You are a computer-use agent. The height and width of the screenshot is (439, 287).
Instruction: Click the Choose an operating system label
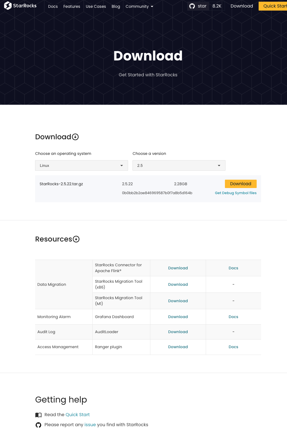63,153
